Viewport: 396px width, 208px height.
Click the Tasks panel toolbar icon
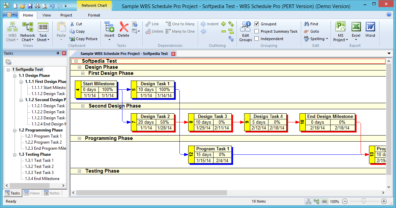coord(8,62)
